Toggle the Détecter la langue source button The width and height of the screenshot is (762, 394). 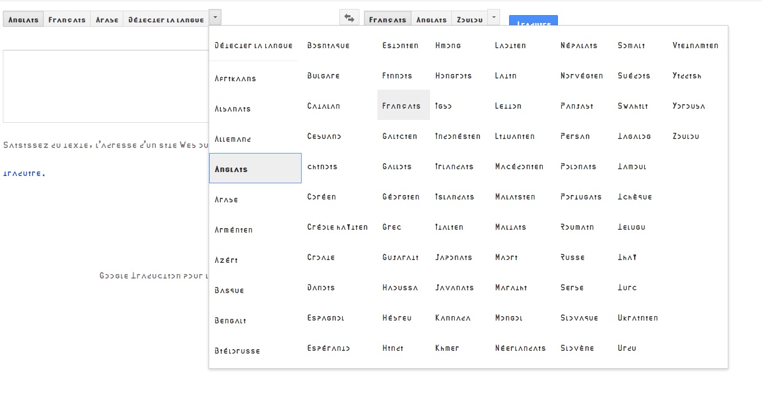coord(166,20)
